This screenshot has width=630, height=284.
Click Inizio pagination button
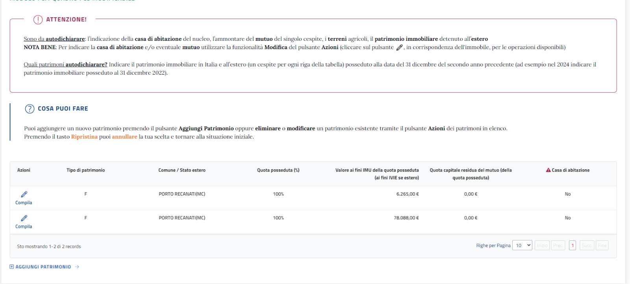click(x=542, y=246)
